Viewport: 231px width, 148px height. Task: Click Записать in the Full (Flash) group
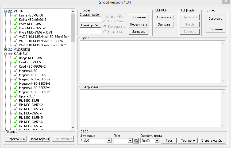190,32
